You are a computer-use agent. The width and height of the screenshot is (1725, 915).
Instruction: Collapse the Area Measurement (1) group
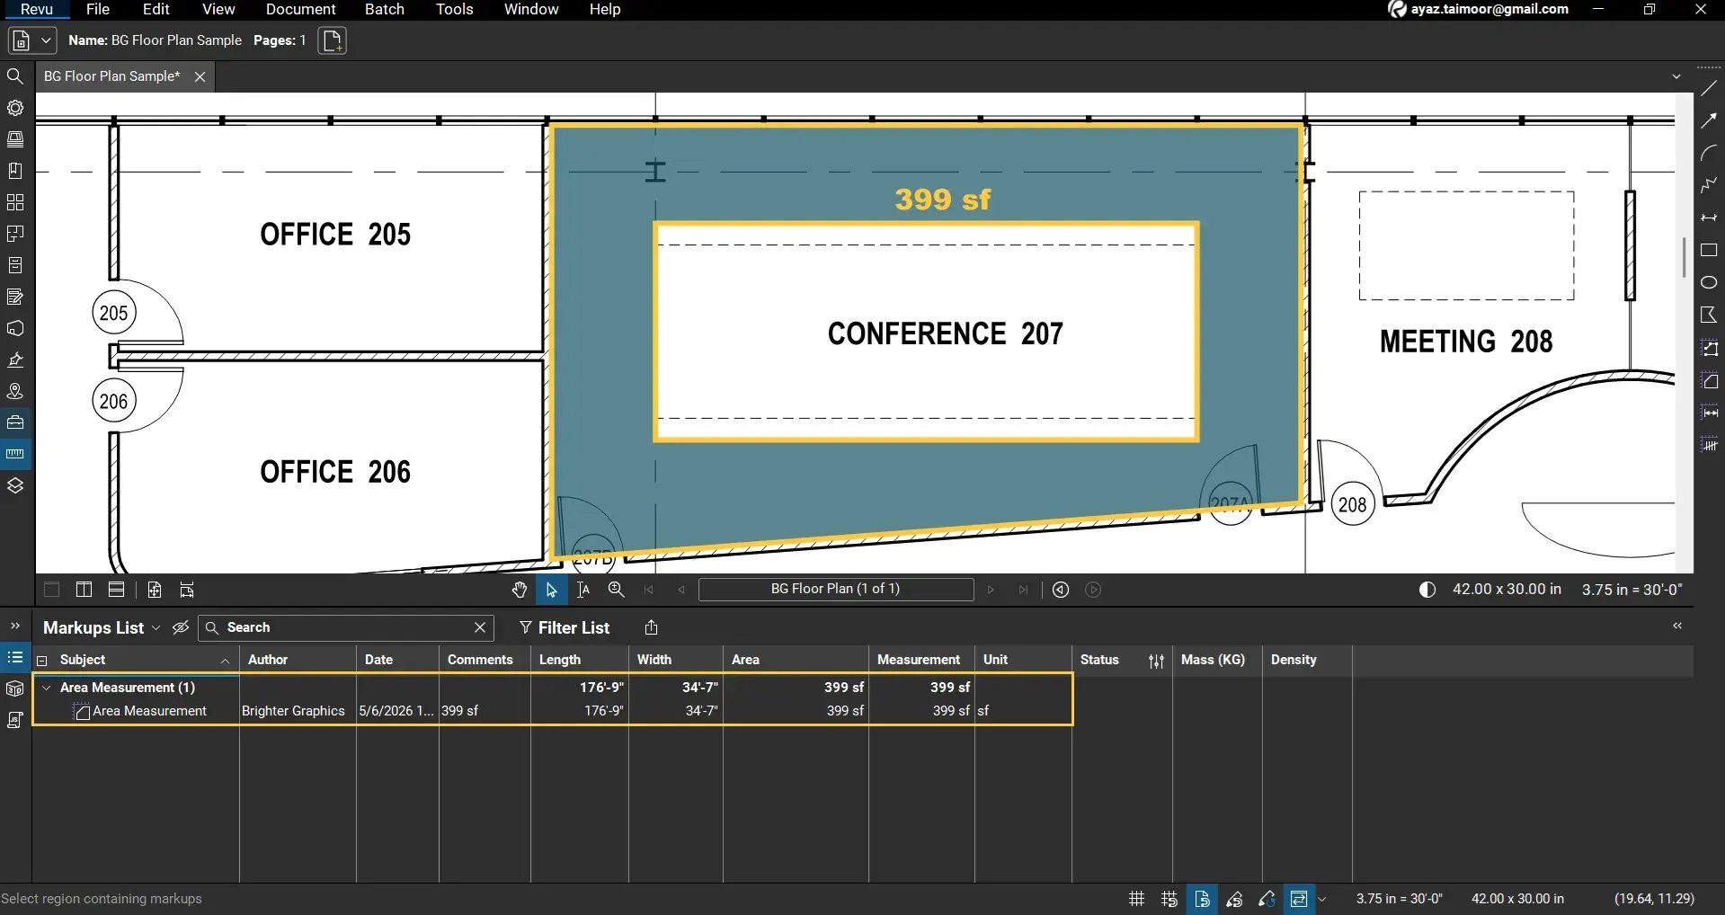47,688
